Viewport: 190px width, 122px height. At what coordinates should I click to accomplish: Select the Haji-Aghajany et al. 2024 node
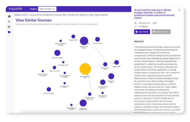point(71,105)
